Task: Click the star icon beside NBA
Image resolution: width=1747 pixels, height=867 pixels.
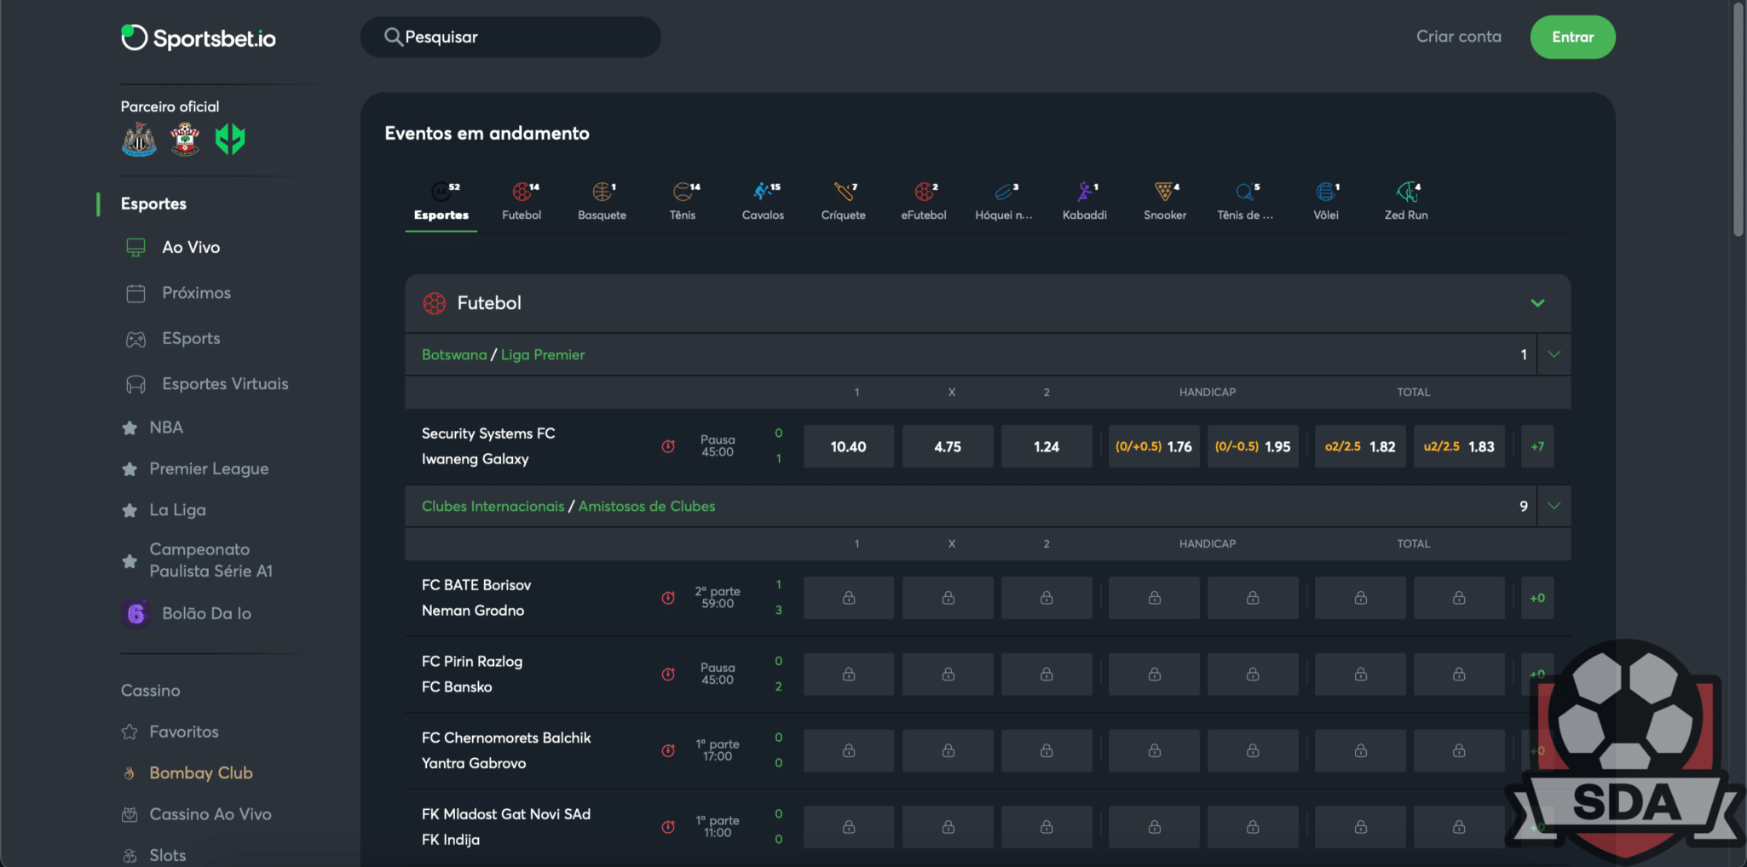Action: click(x=130, y=428)
